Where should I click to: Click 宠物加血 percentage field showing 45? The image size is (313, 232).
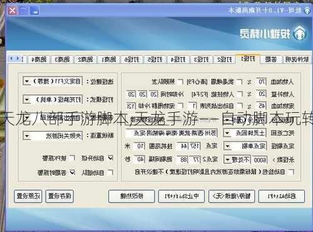click(261, 106)
